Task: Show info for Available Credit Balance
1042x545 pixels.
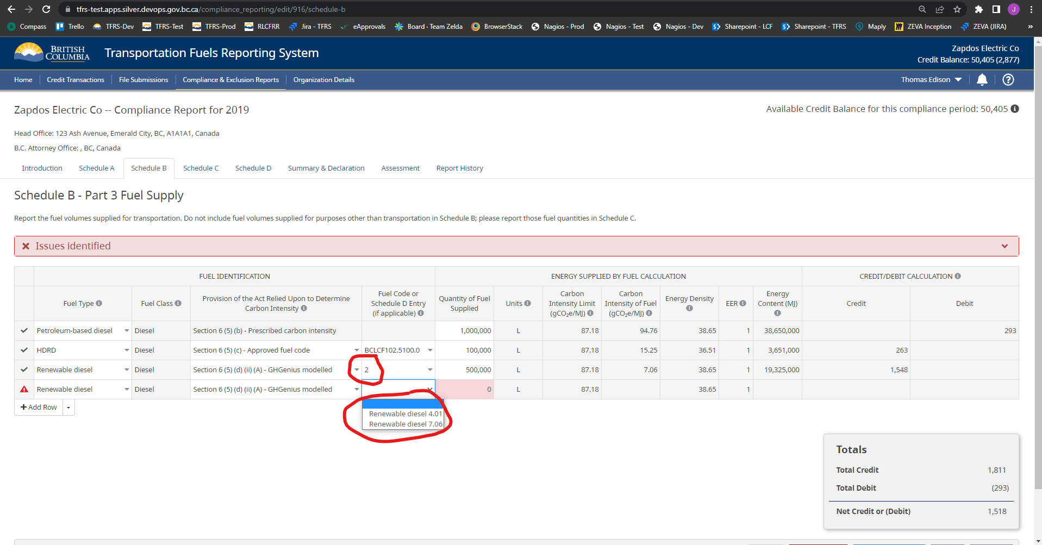Action: (x=1015, y=109)
